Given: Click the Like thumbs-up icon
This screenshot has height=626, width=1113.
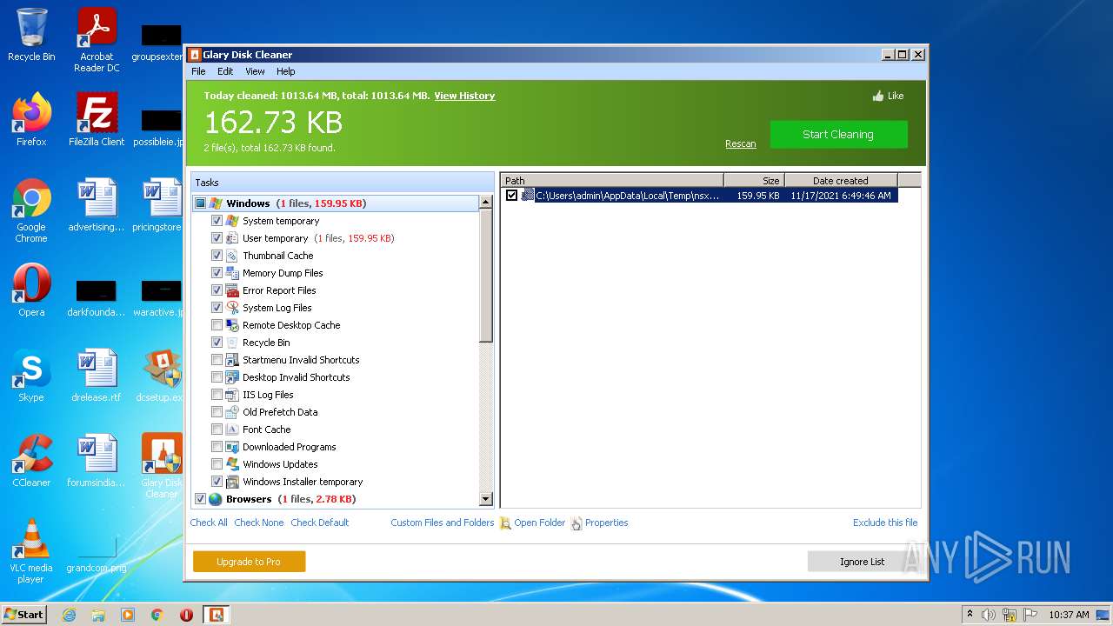Looking at the screenshot, I should [878, 96].
